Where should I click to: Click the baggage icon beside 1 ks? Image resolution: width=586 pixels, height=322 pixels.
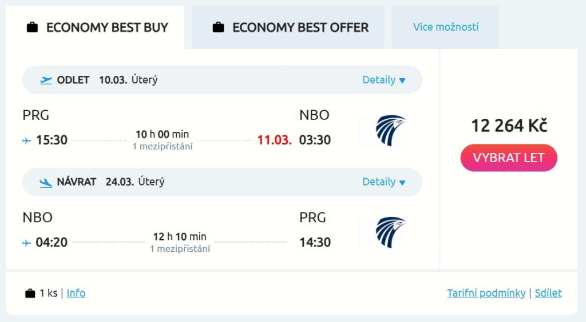[x=30, y=293]
